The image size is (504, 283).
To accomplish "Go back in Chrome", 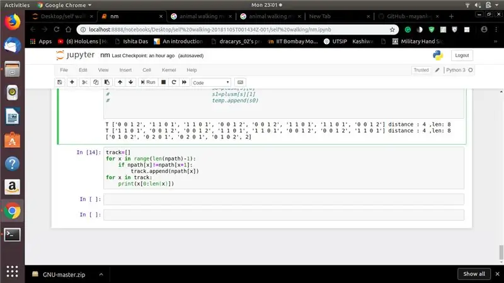I will click(33, 30).
